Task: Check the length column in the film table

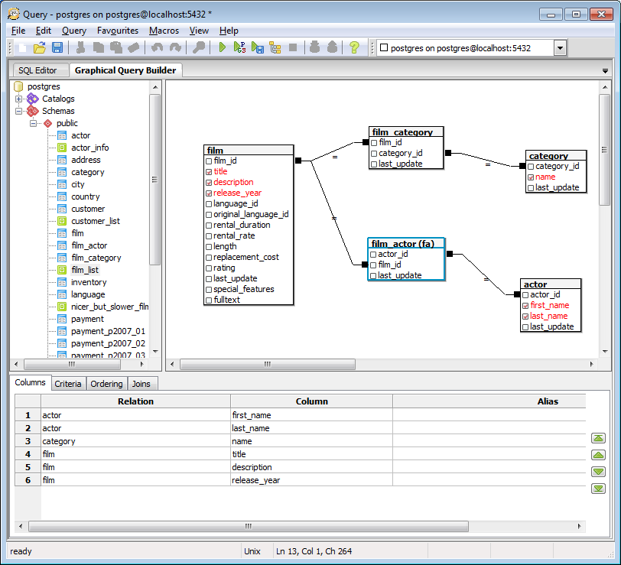Action: tap(207, 246)
